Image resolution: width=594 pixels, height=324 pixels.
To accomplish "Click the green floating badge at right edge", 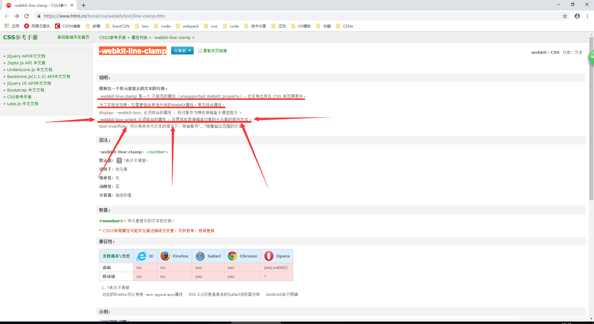I will click(x=591, y=57).
